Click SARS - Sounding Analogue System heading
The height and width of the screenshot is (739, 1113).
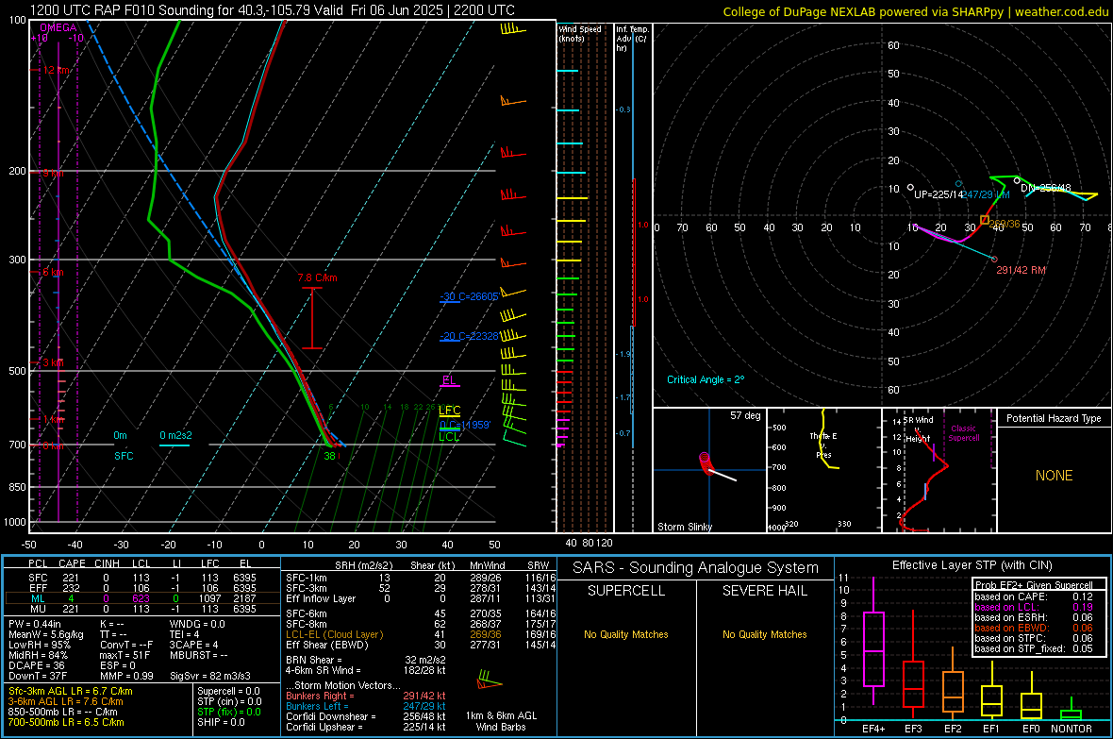tap(695, 568)
